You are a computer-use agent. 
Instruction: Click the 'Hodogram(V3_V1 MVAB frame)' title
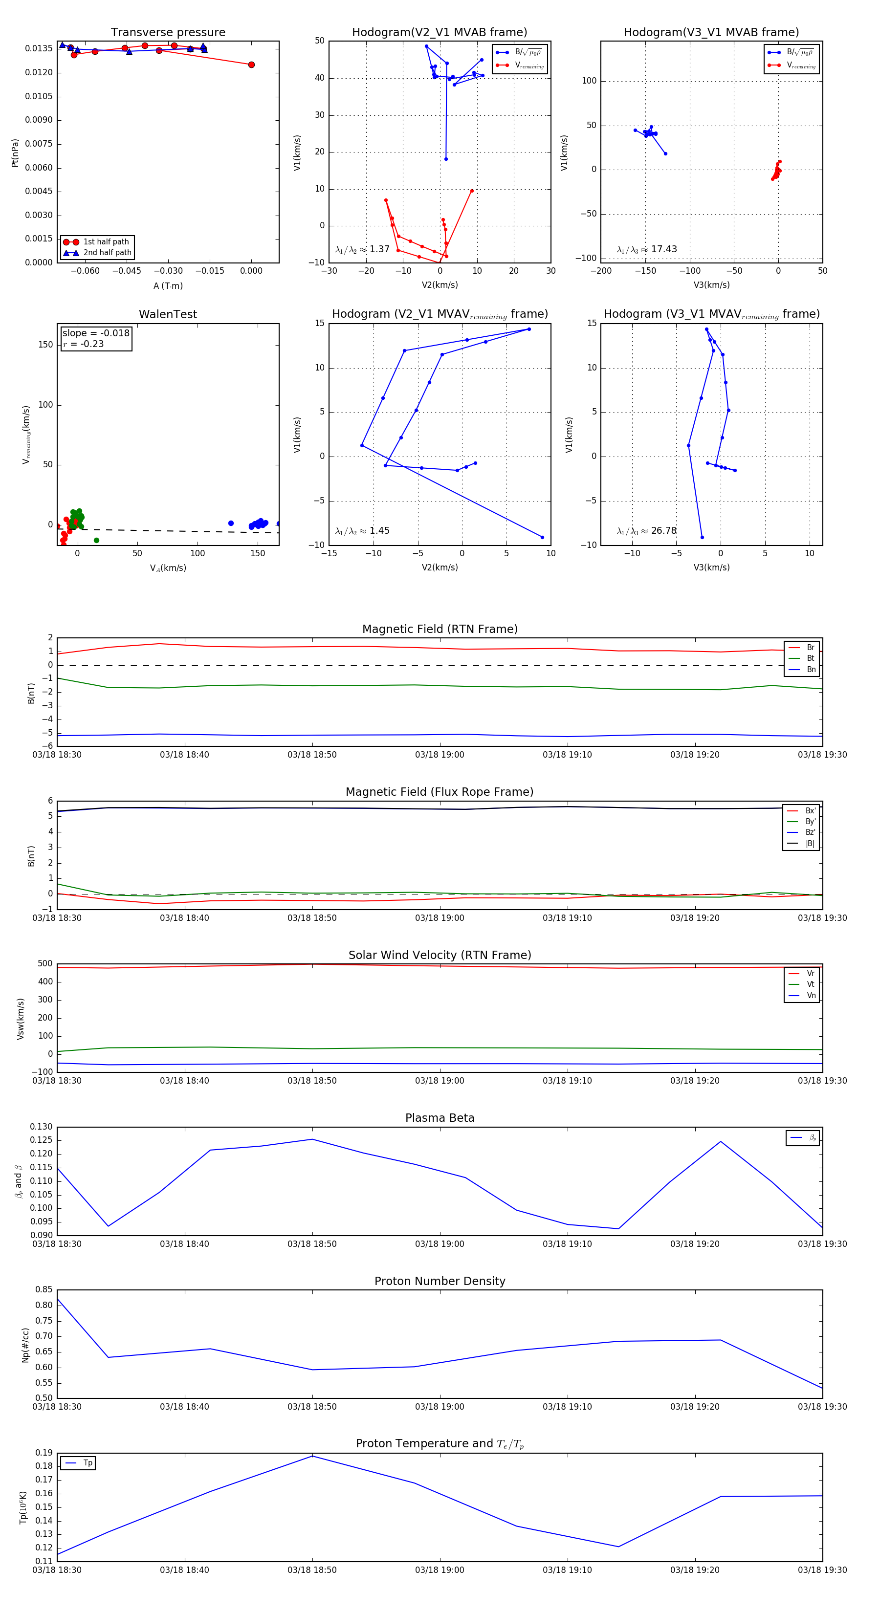click(711, 33)
